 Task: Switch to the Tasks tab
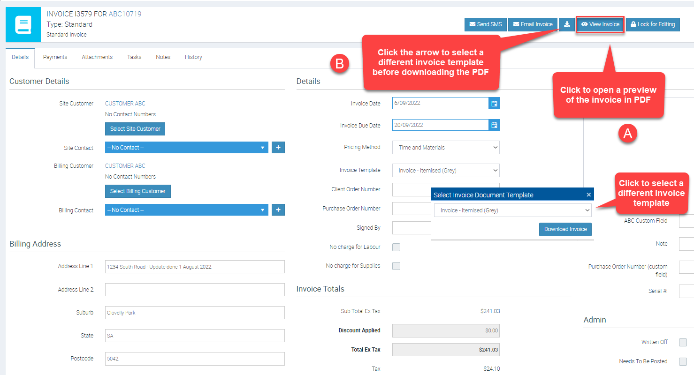coord(134,57)
